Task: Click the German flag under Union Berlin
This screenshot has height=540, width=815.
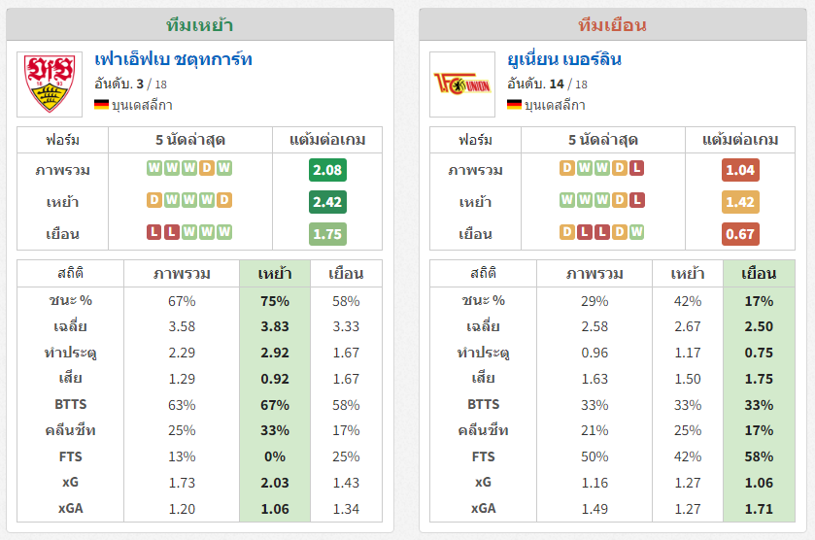Action: click(514, 105)
